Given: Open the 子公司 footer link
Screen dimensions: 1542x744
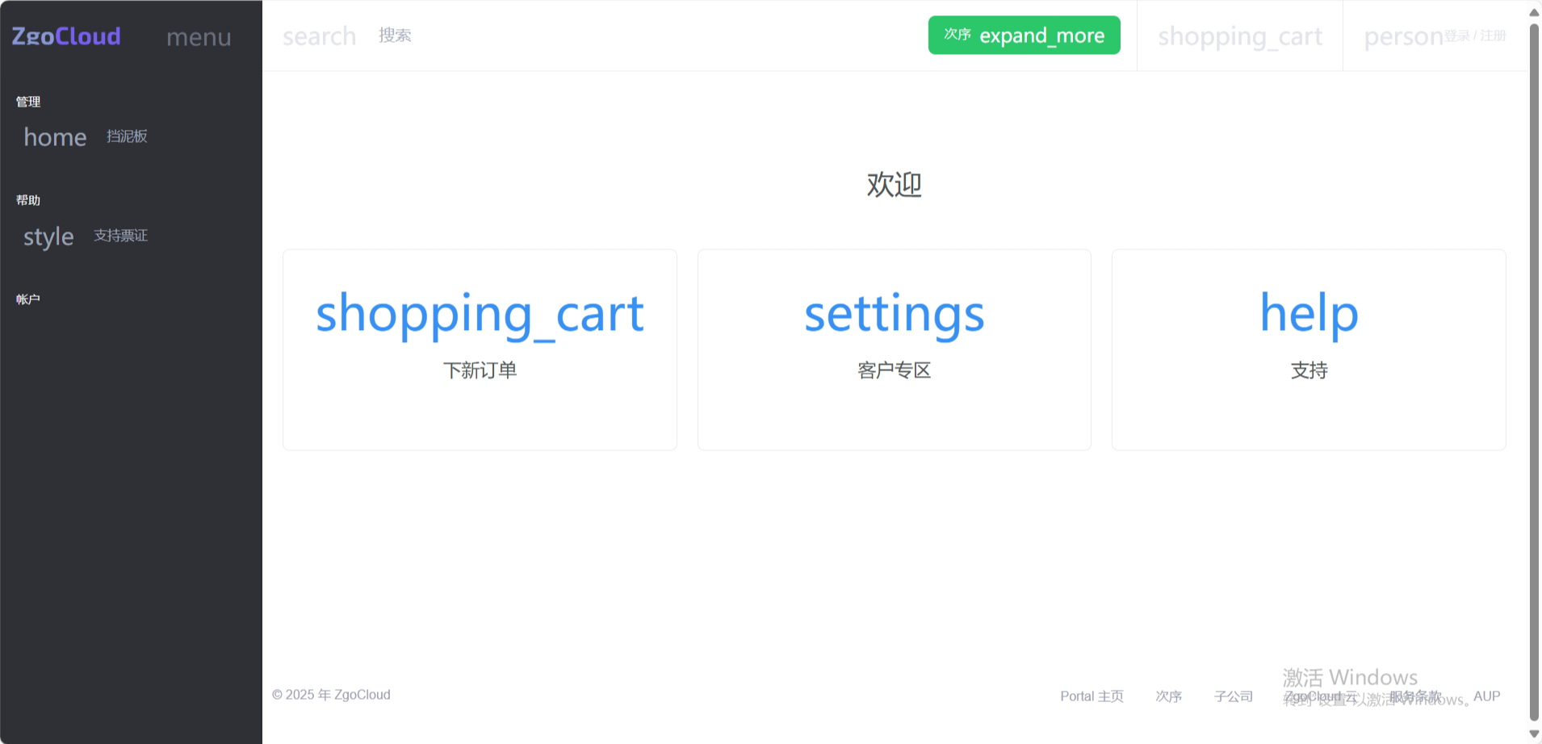Looking at the screenshot, I should point(1233,696).
